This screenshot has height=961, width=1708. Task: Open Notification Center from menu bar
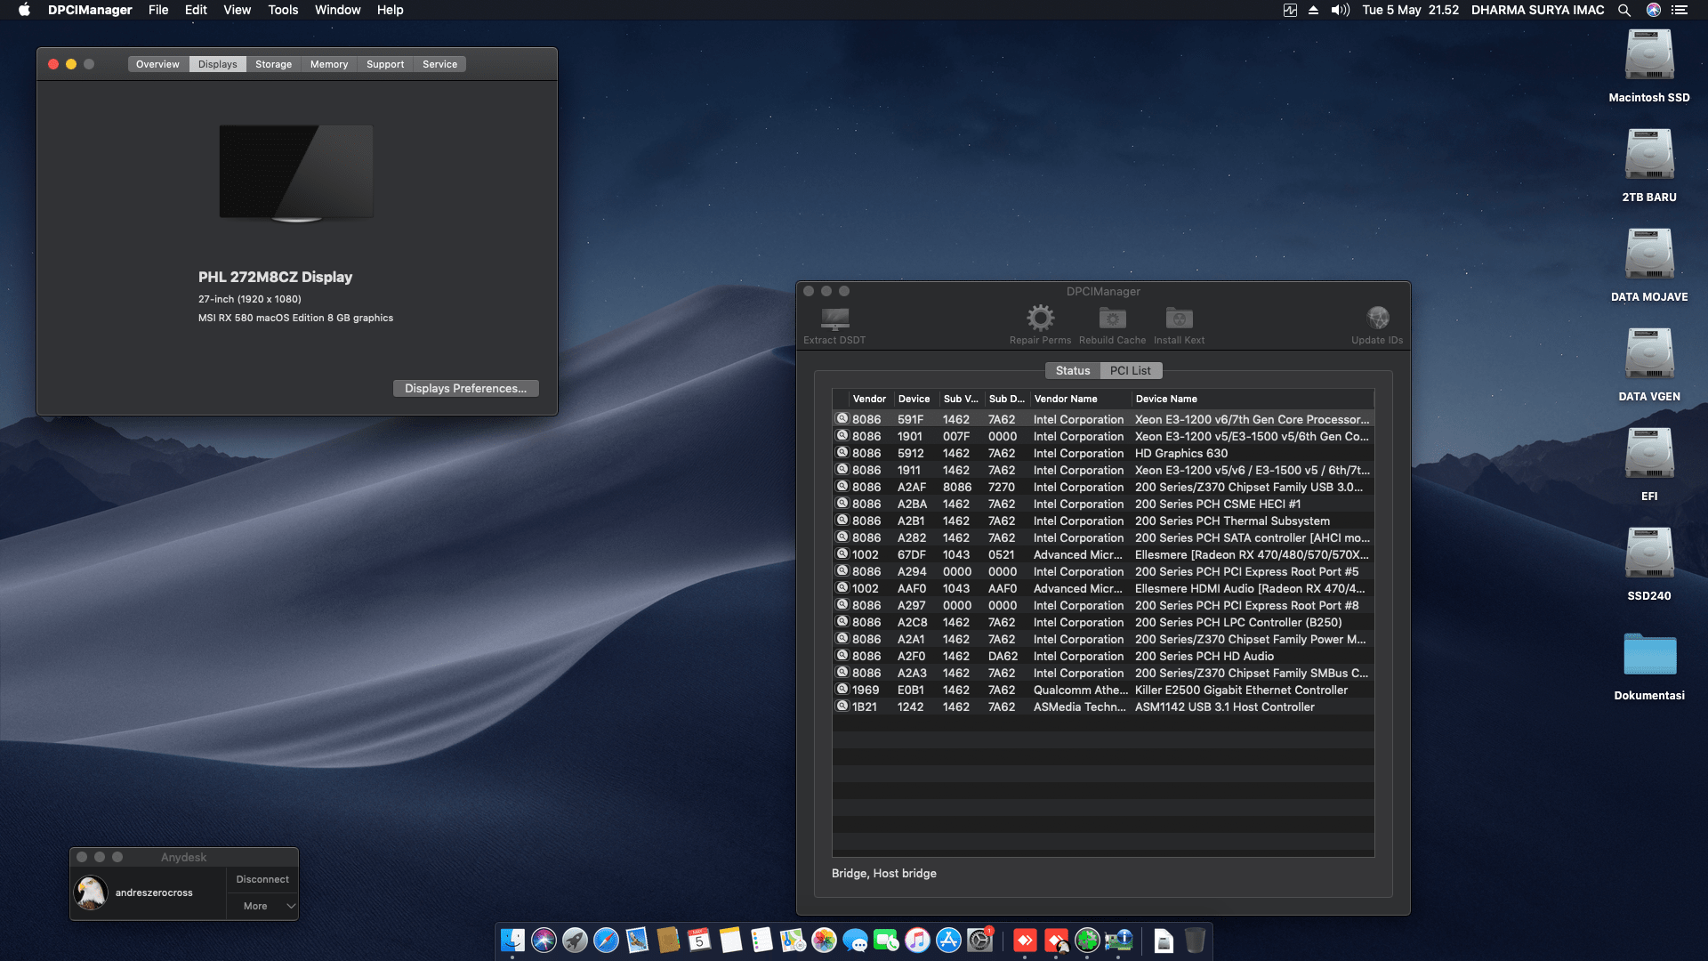[x=1680, y=10]
